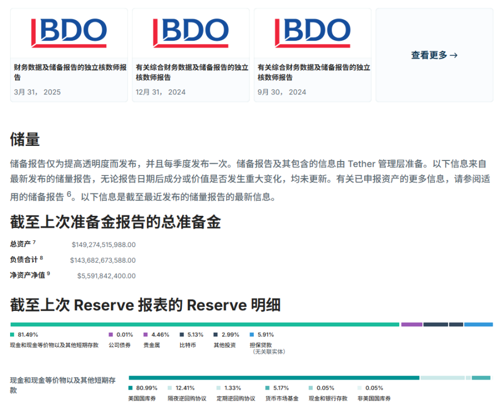Click the dark swatch beside 2.99% 其他投资
This screenshot has height=407, width=500.
point(215,335)
